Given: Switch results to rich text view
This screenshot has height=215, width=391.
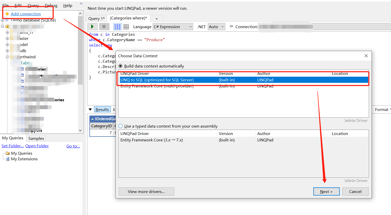Looking at the screenshot, I should click(x=117, y=27).
